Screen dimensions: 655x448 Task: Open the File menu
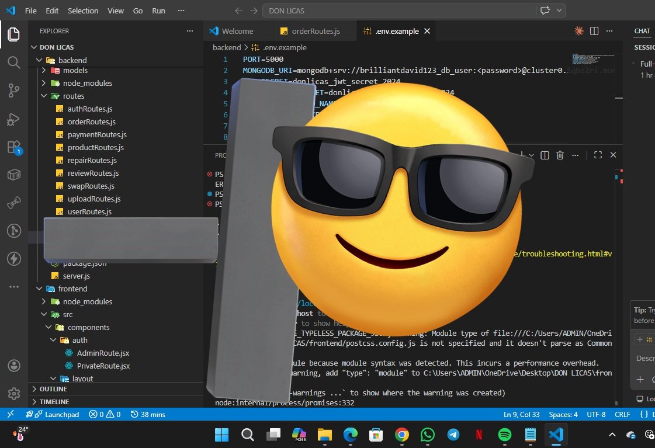pos(30,11)
